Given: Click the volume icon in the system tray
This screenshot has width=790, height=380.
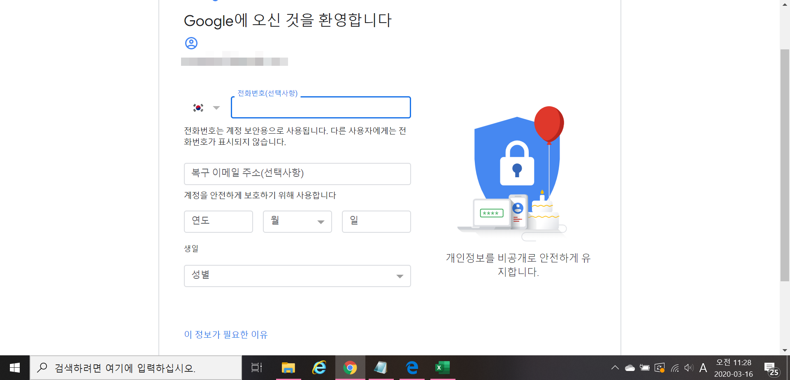Looking at the screenshot, I should tap(688, 368).
